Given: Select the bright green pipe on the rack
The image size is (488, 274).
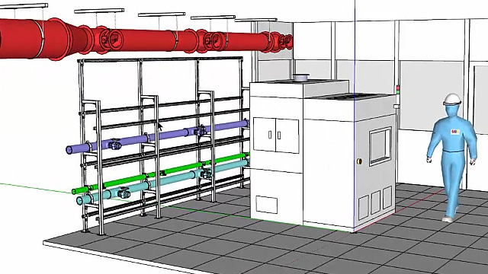Looking at the screenshot, I should point(160,173).
